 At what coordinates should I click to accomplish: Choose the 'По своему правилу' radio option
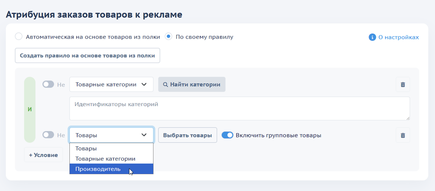(169, 37)
